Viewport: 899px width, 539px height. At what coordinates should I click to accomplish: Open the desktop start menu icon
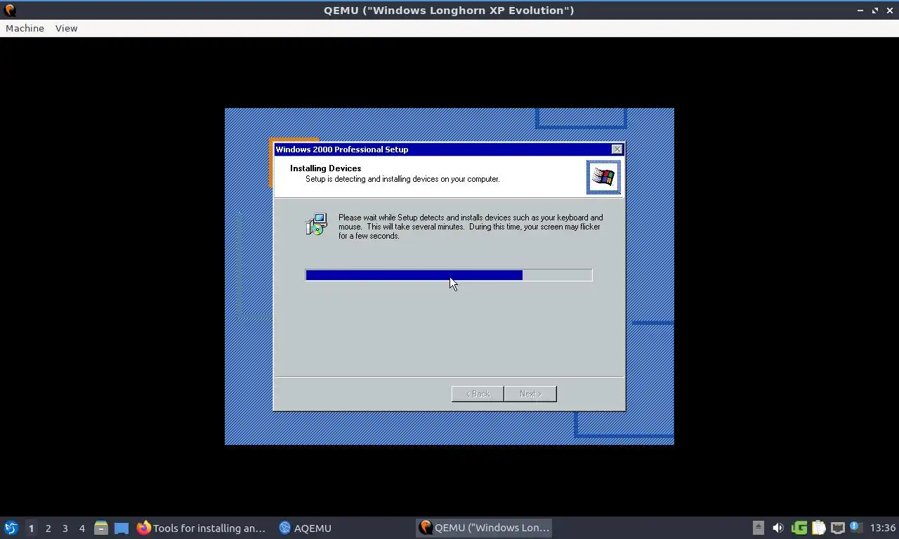click(11, 528)
